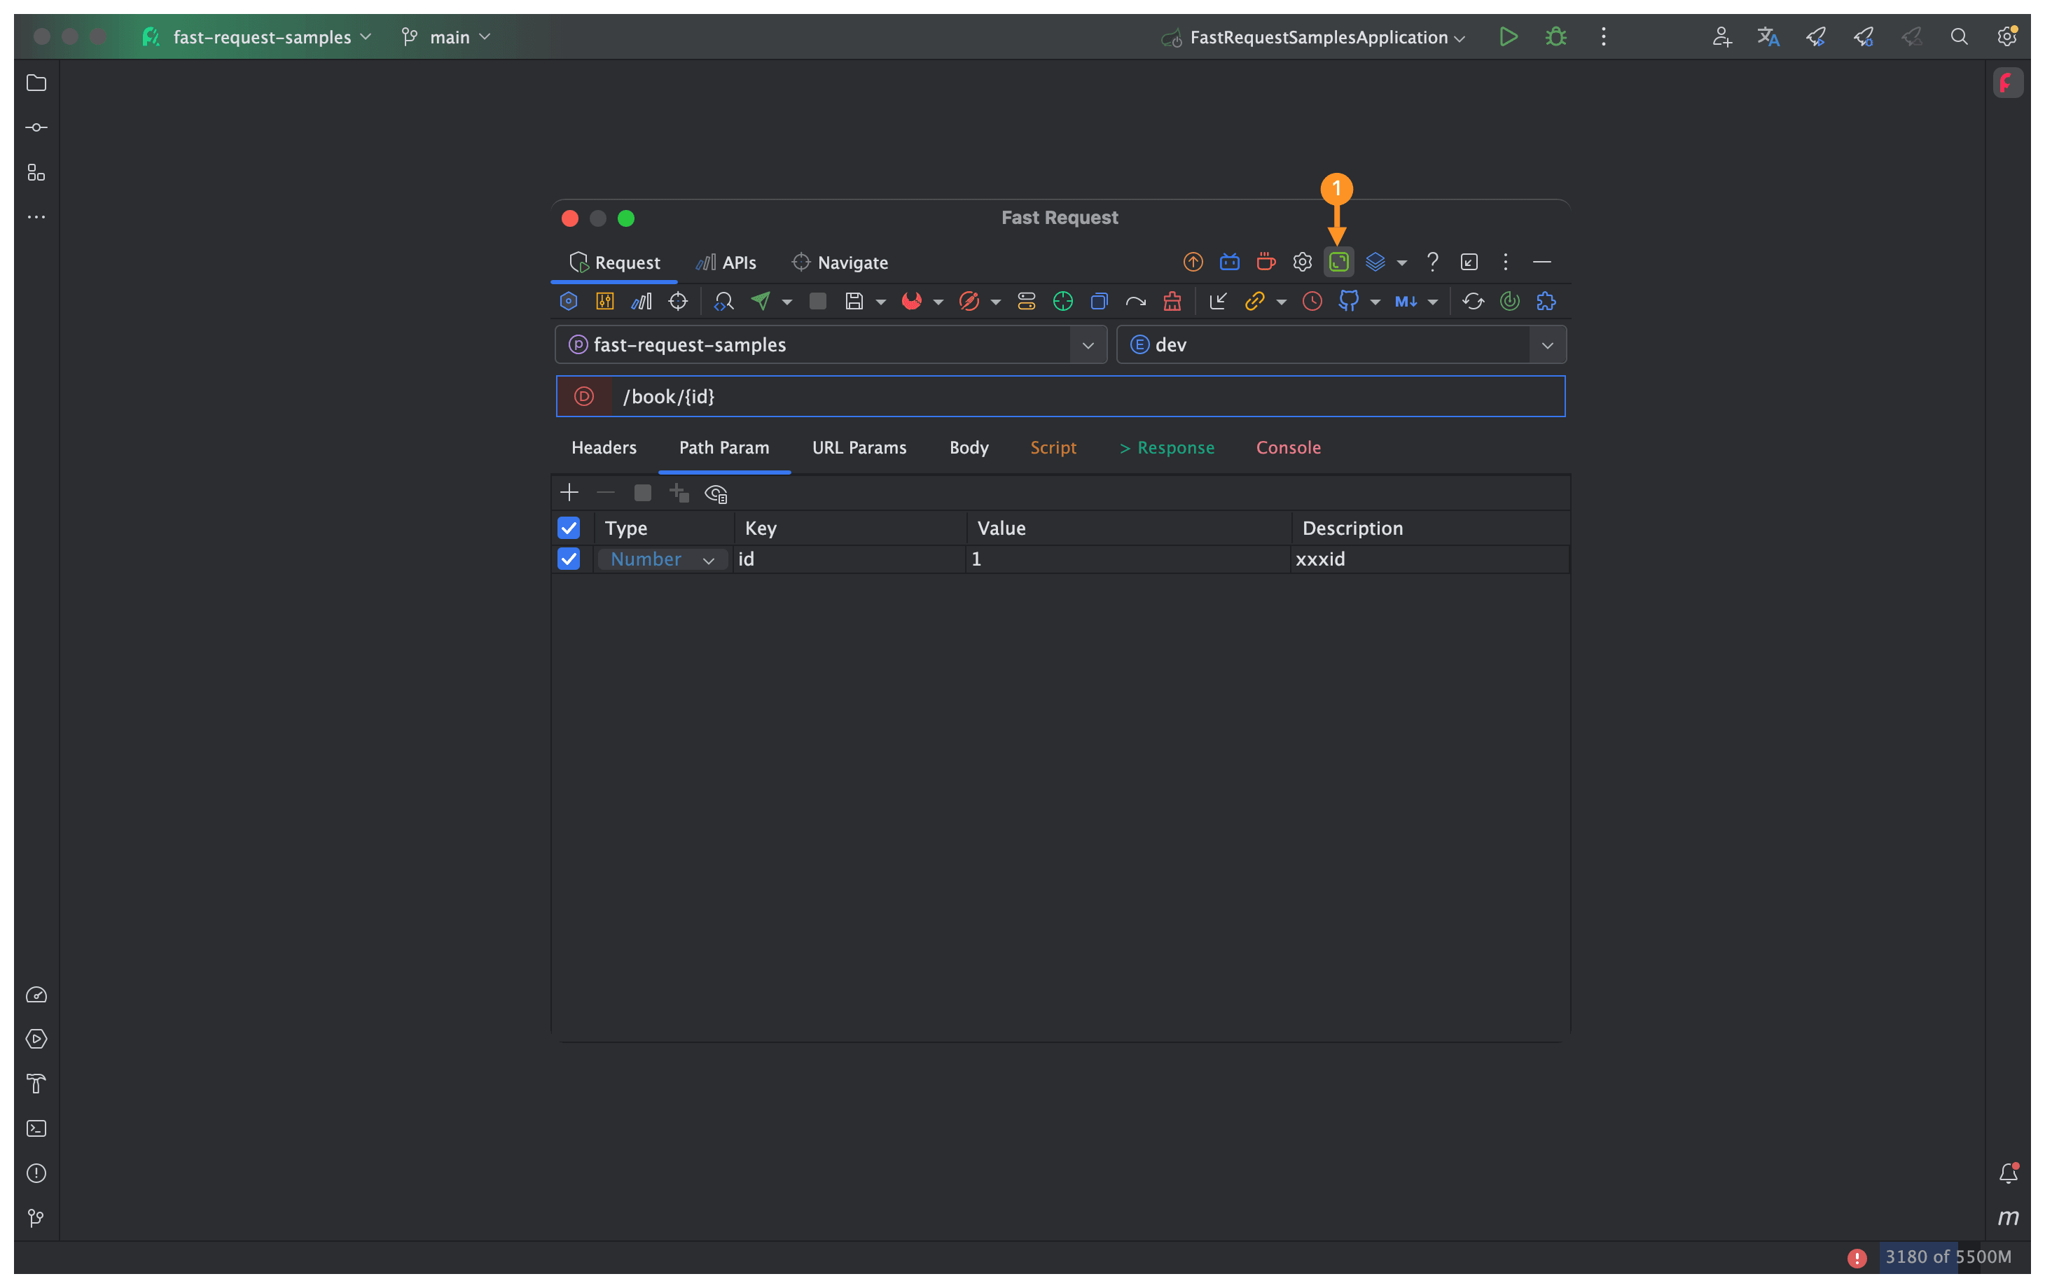Open the dev environment dropdown
This screenshot has width=2045, height=1288.
(1546, 346)
